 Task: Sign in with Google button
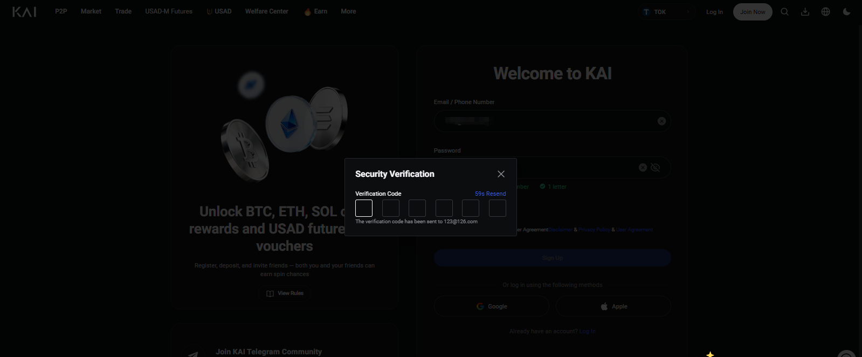492,306
